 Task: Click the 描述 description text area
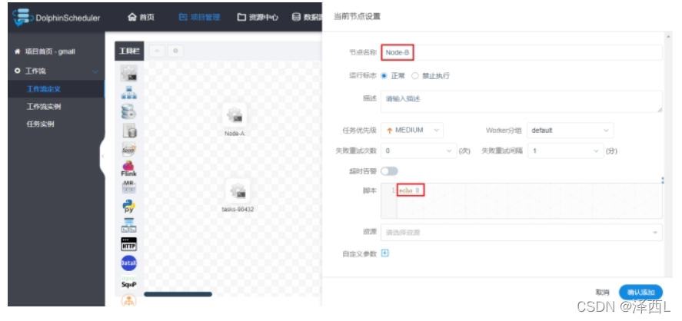[x=521, y=101]
